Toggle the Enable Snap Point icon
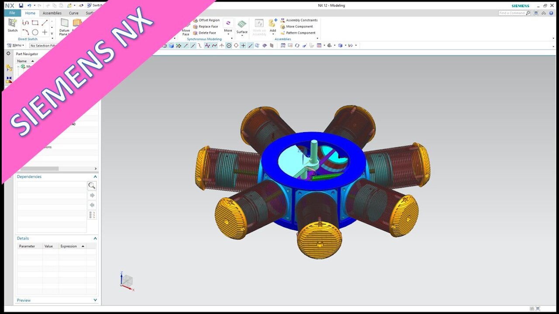The image size is (559, 314). pyautogui.click(x=179, y=45)
